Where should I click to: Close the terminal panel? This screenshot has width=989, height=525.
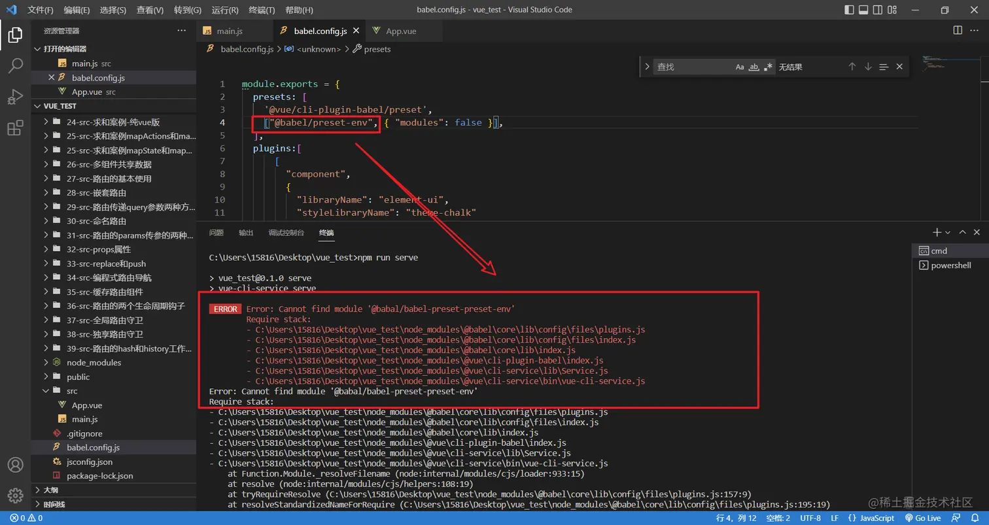977,232
